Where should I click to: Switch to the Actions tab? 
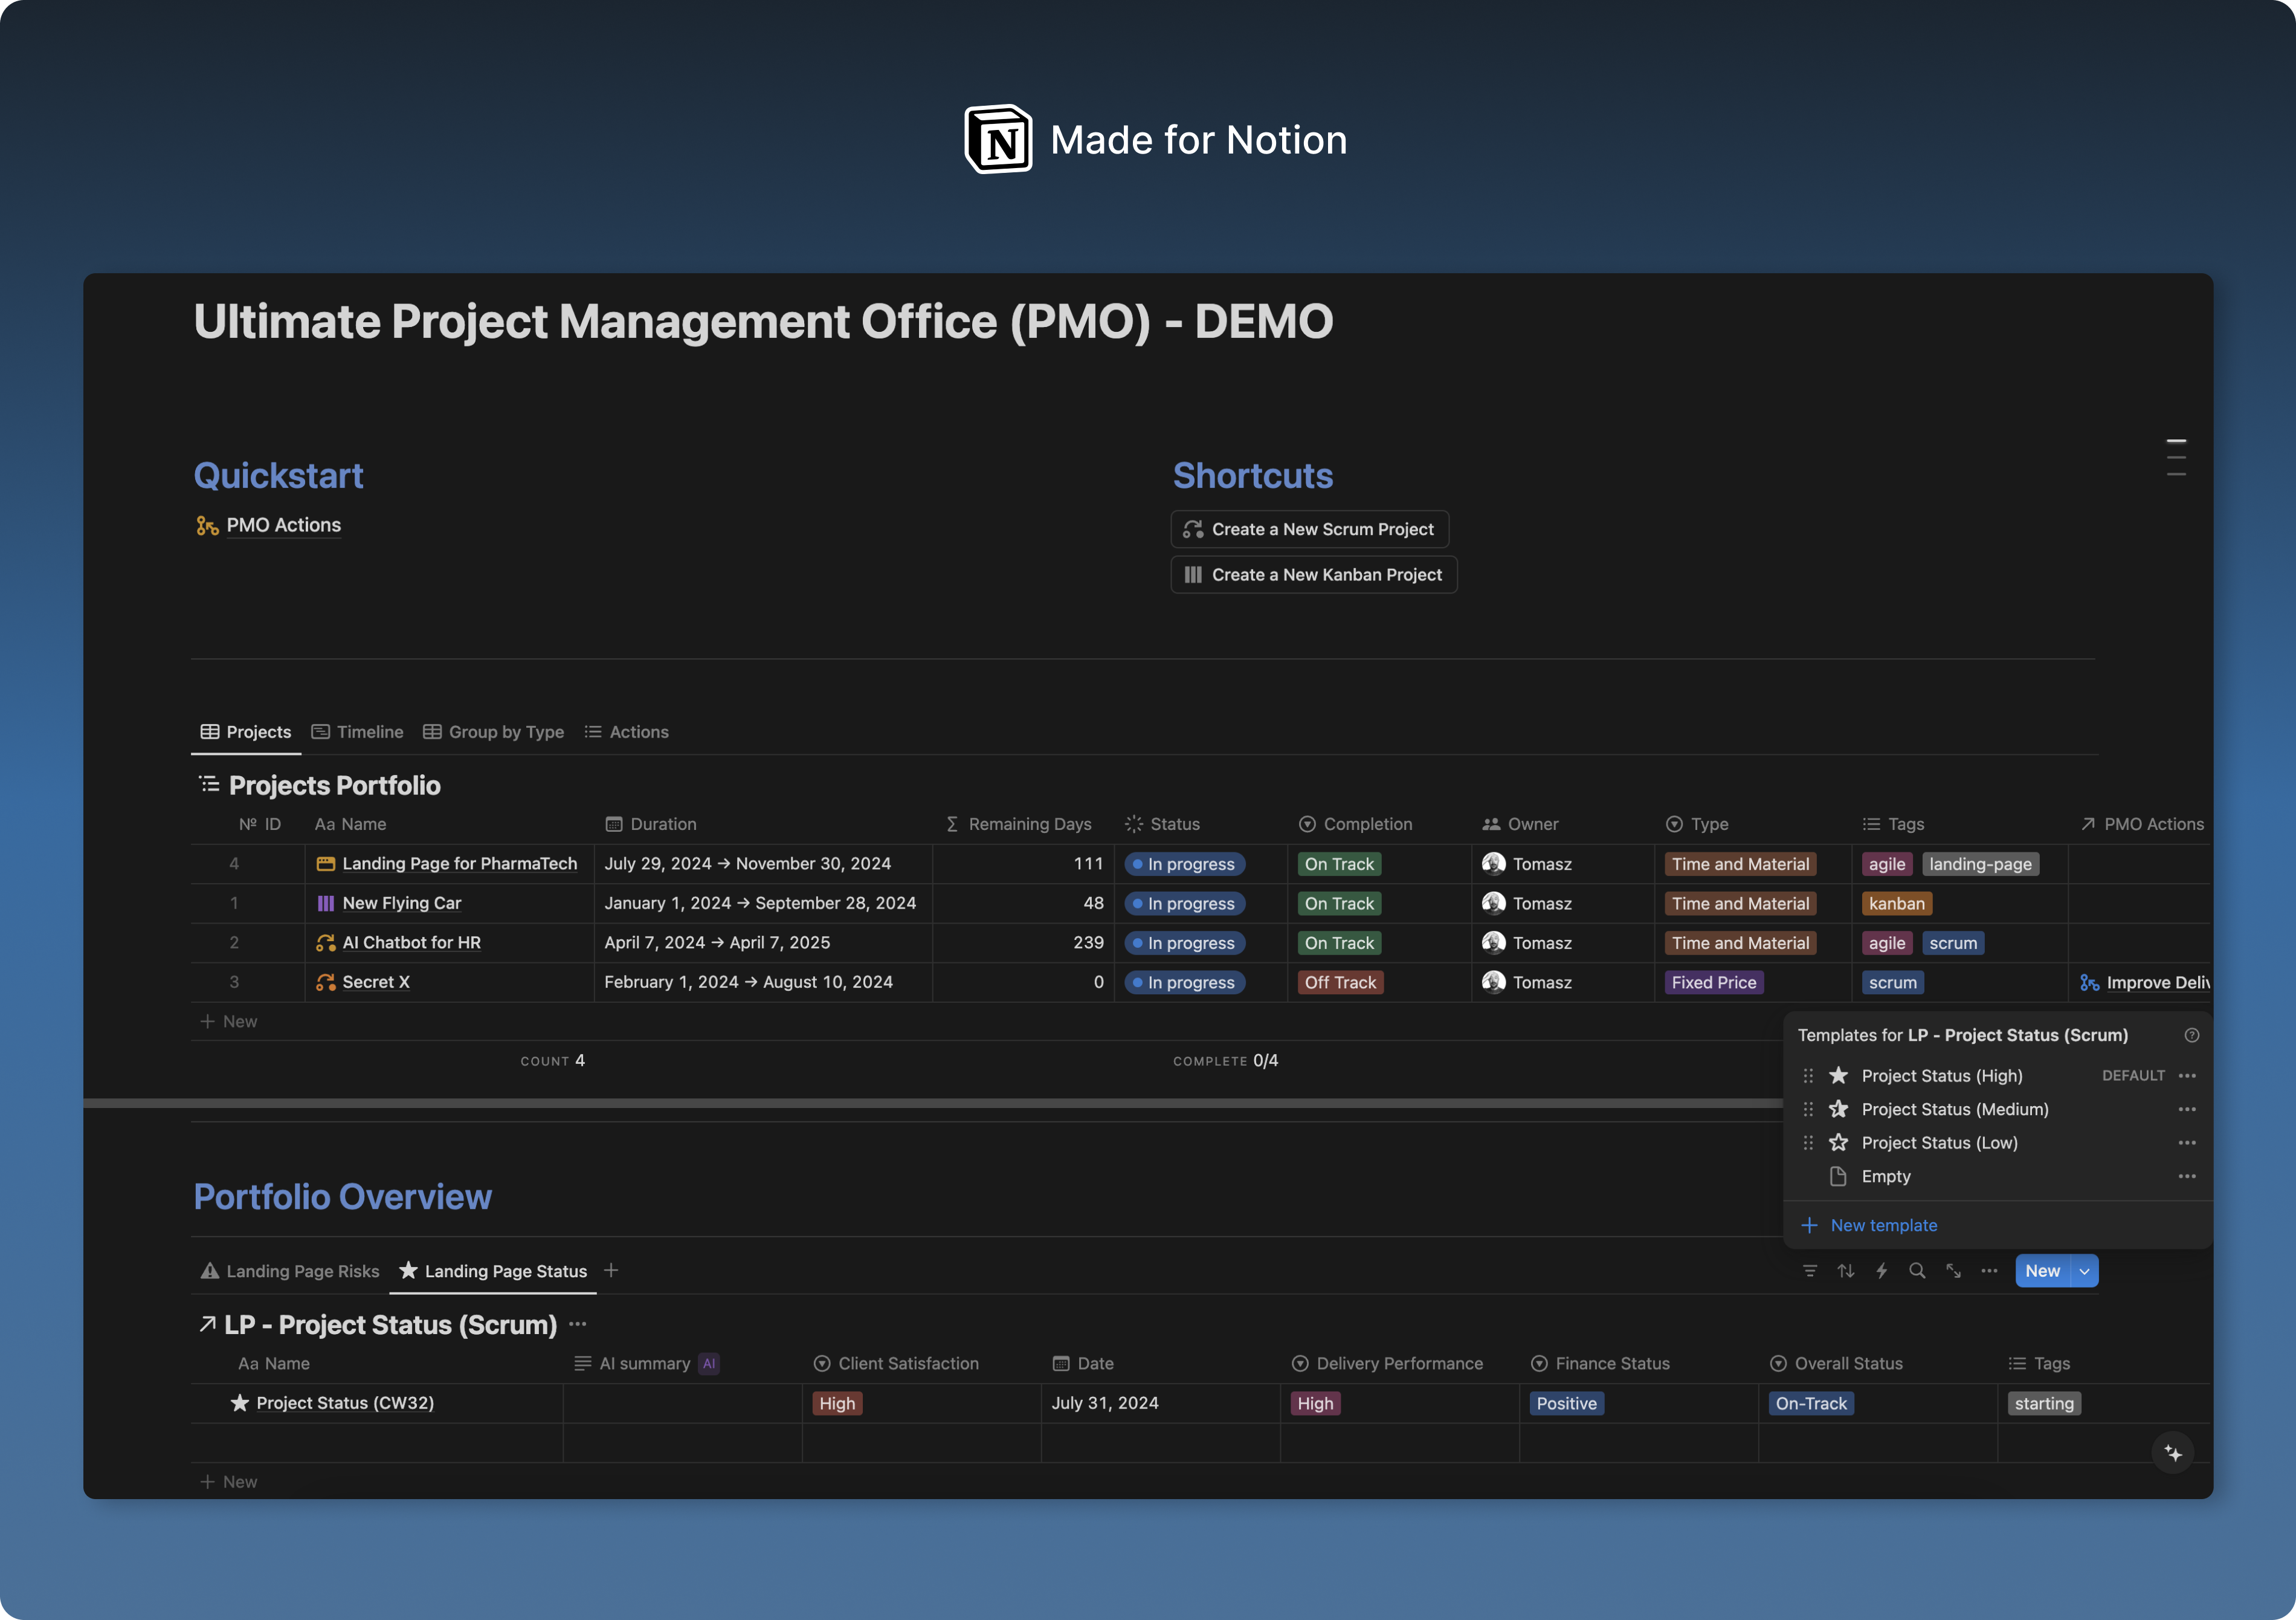click(627, 733)
